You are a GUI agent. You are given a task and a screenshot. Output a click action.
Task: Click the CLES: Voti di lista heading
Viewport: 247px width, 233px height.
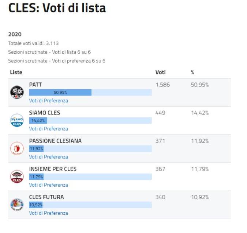tap(57, 8)
